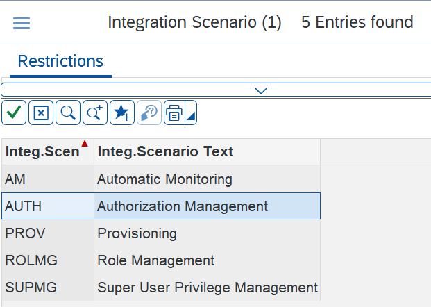Select the Integration Scenario (1) title tab
Screen dimensions: 431x307
tap(194, 23)
